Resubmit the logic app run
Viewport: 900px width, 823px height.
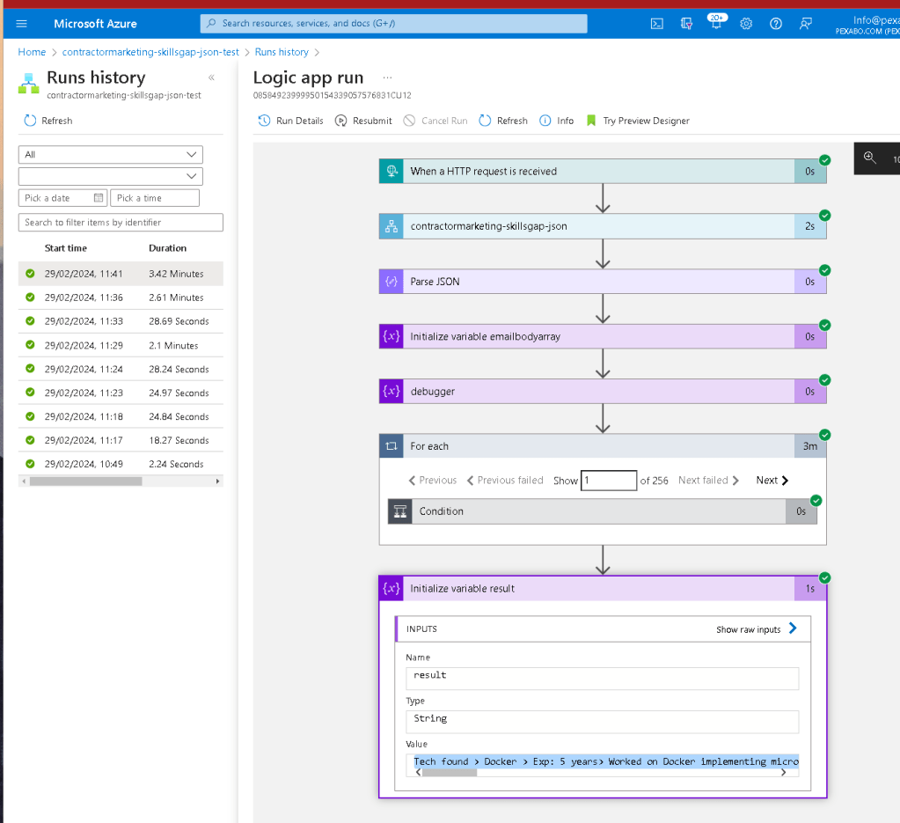[x=363, y=121]
